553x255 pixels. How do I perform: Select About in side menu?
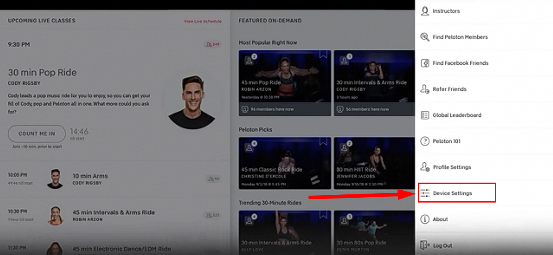click(x=484, y=219)
